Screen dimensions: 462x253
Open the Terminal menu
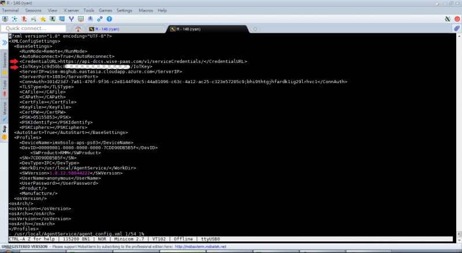[x=10, y=10]
